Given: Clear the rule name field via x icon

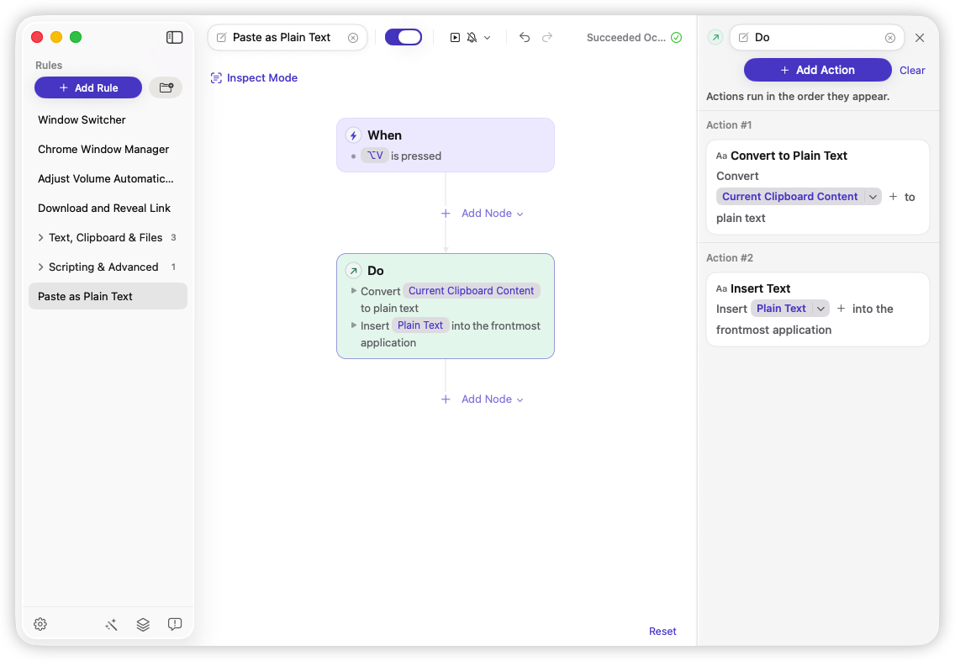Looking at the screenshot, I should point(352,38).
